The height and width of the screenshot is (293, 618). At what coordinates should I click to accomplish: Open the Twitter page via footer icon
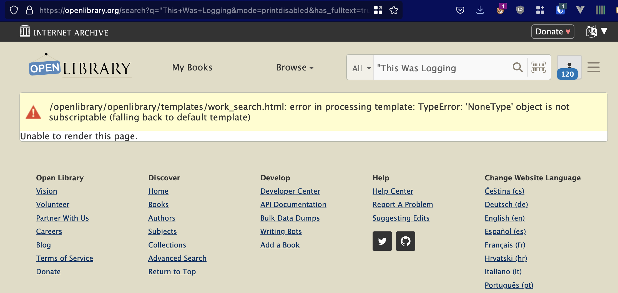(x=382, y=241)
